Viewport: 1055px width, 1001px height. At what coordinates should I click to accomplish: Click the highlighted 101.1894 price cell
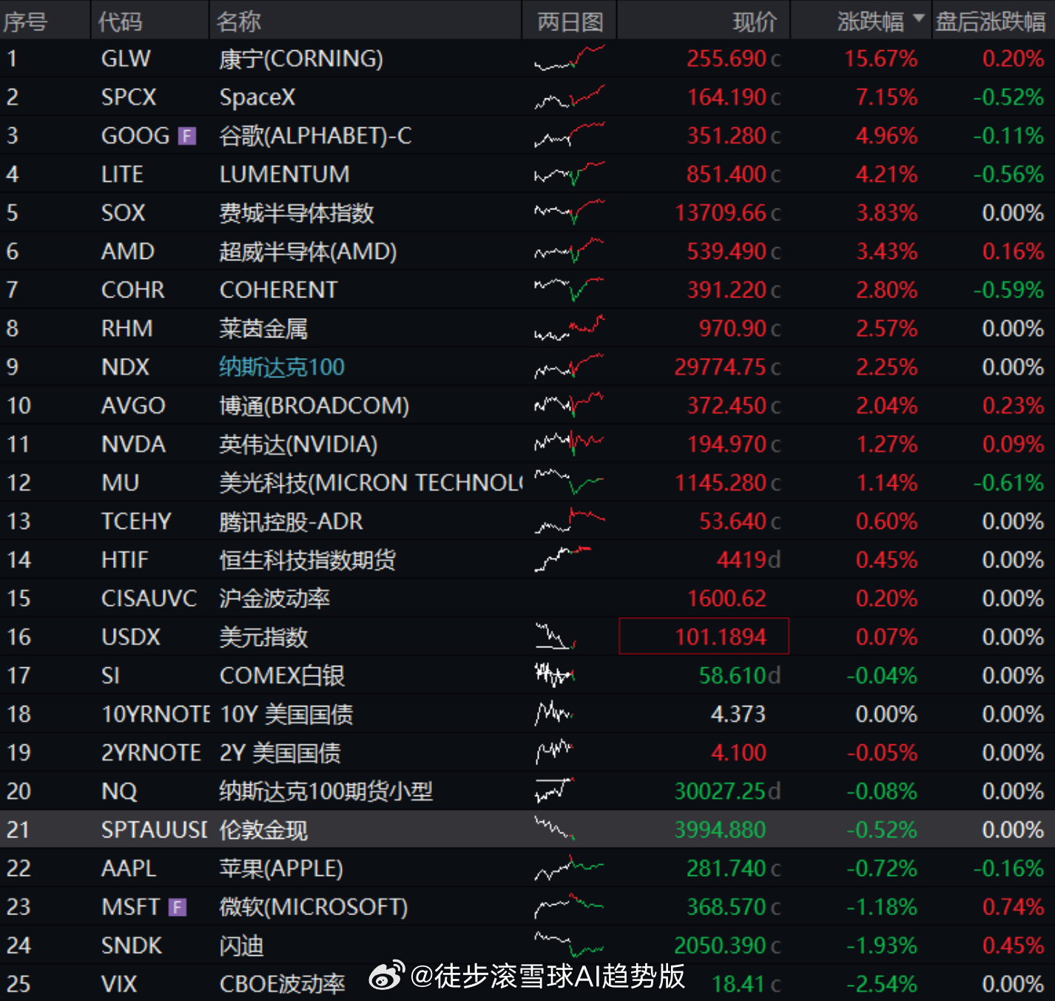pyautogui.click(x=704, y=636)
